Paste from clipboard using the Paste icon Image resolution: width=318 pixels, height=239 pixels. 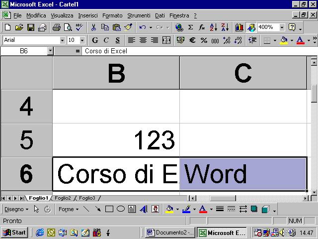117,27
